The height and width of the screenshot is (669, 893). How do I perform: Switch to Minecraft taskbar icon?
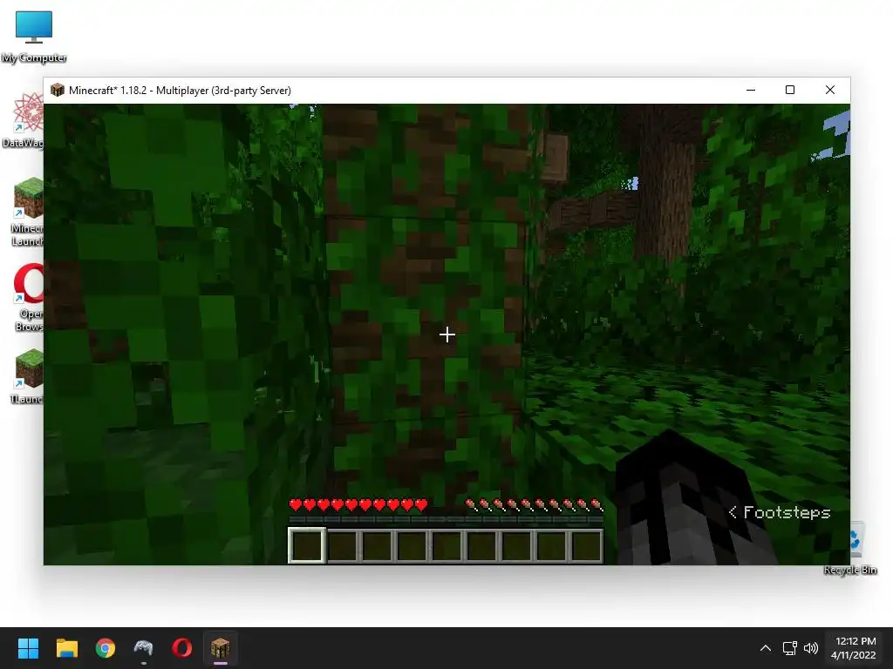221,648
